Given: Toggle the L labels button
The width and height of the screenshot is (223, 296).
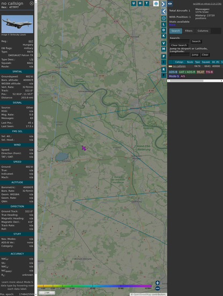Looking at the screenshot, I should pyautogui.click(x=163, y=25).
